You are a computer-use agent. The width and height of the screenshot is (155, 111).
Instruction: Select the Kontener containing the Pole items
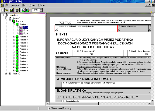pyautogui.click(x=24, y=24)
